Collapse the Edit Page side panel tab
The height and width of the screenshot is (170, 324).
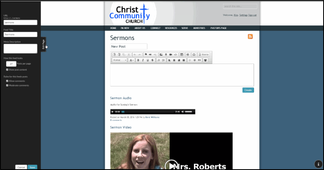43,44
